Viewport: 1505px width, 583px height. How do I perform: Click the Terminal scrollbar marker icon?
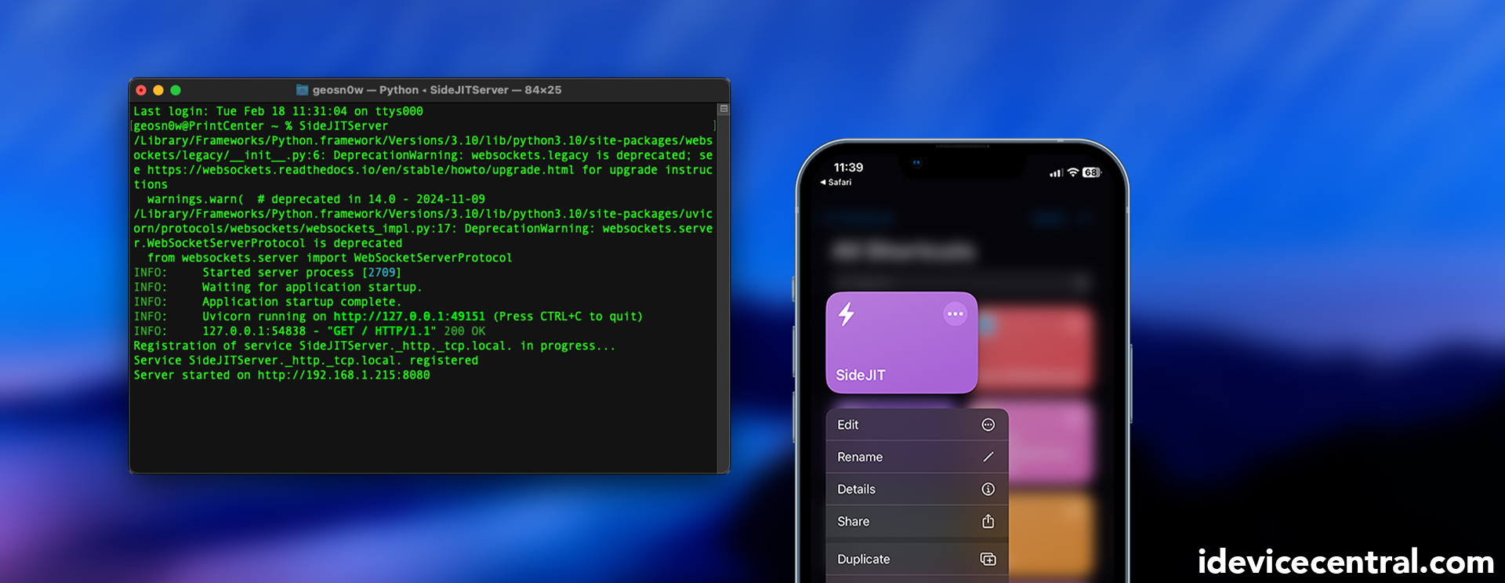pyautogui.click(x=724, y=110)
